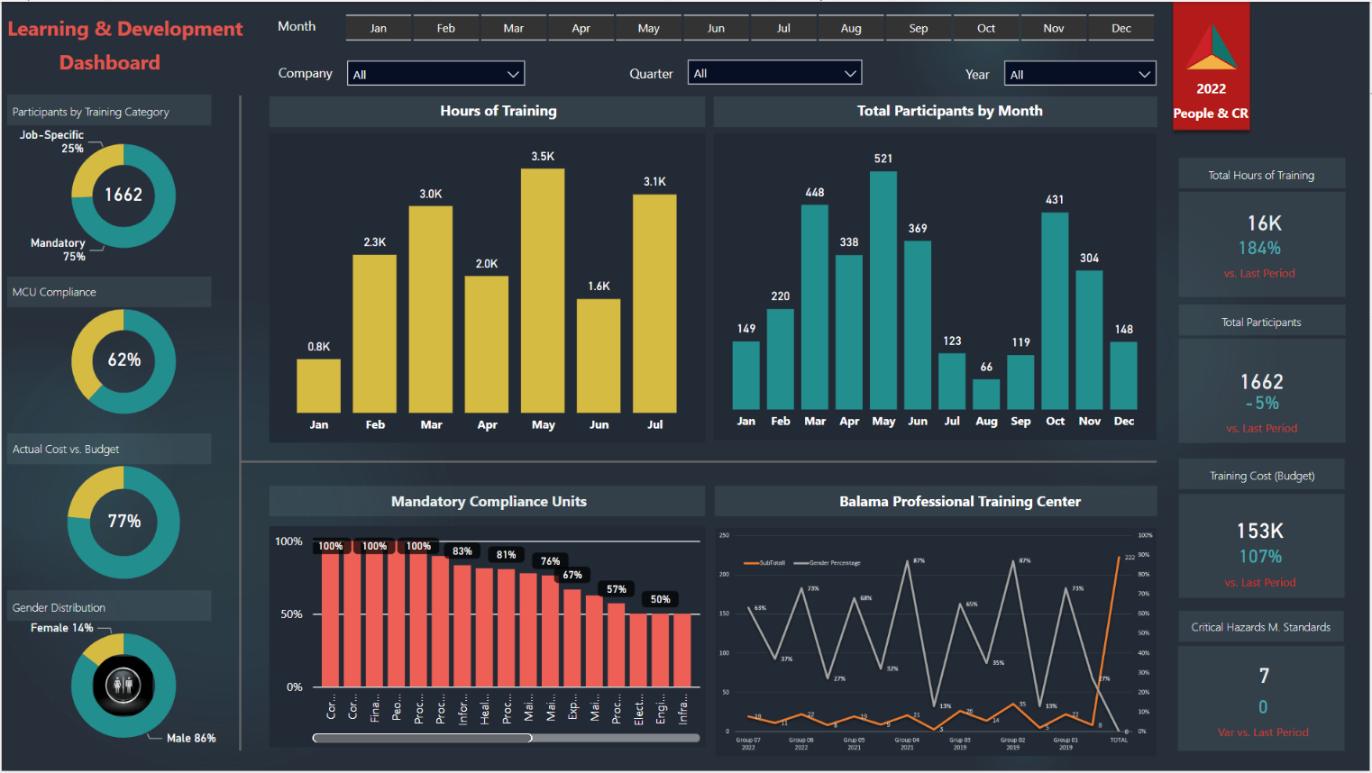Click the MCU Compliance 62% donut chart
This screenshot has width=1372, height=773.
(x=123, y=361)
